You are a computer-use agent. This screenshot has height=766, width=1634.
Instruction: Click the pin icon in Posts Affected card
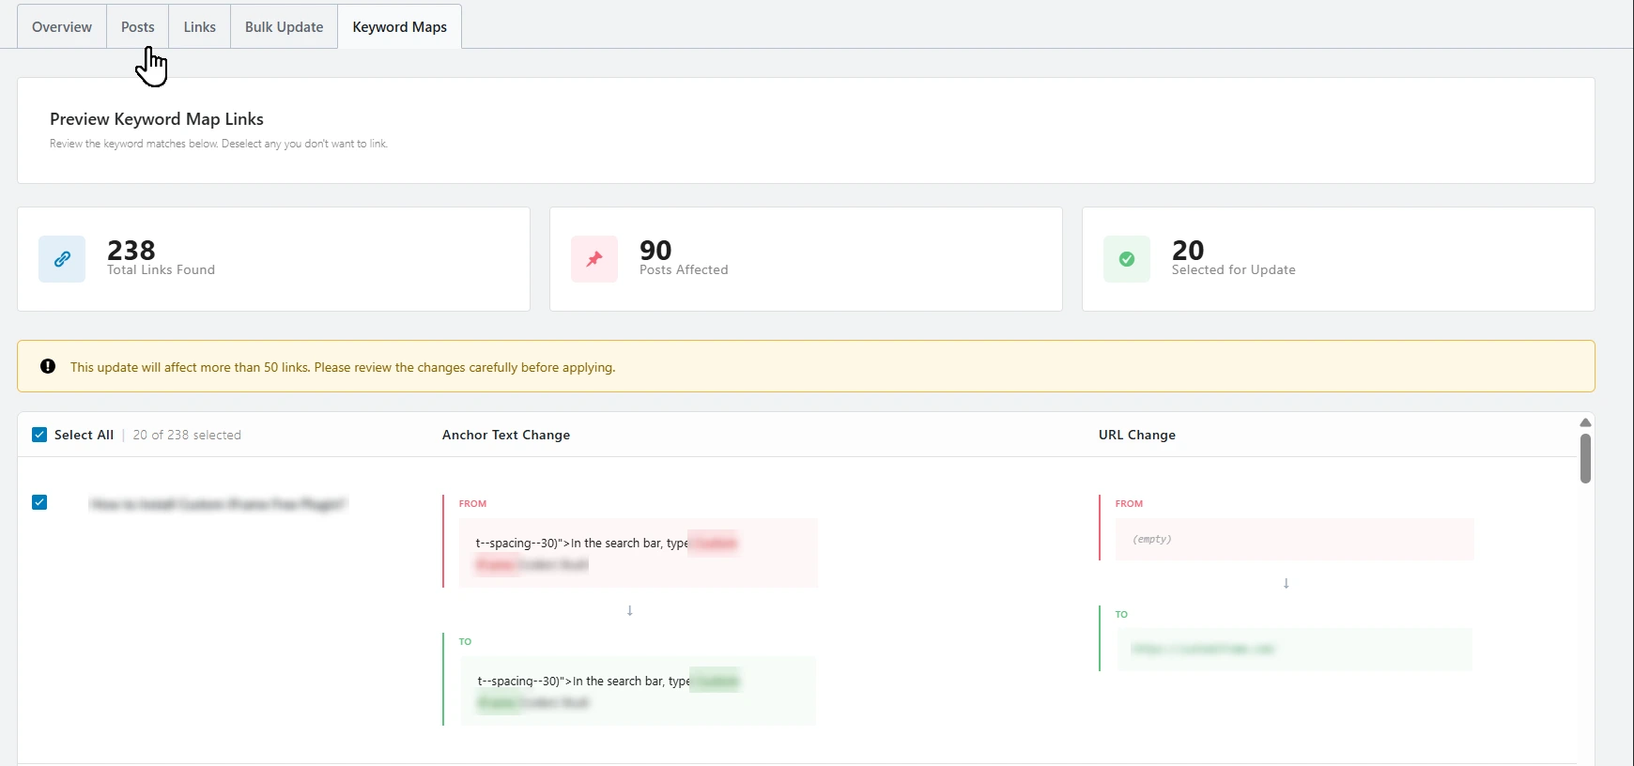click(x=594, y=259)
